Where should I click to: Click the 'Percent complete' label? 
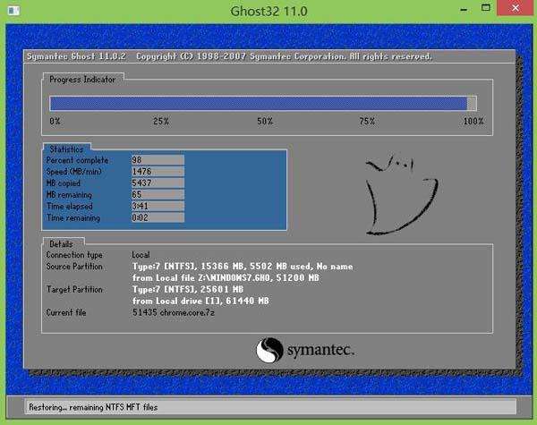click(x=77, y=160)
